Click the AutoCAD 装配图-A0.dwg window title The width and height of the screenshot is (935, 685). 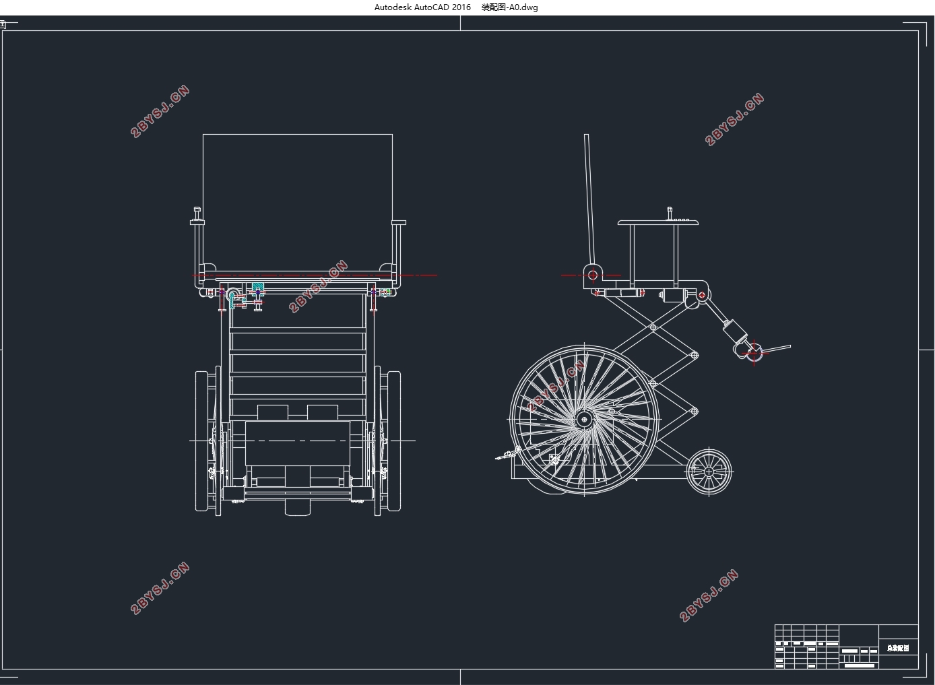pyautogui.click(x=456, y=7)
